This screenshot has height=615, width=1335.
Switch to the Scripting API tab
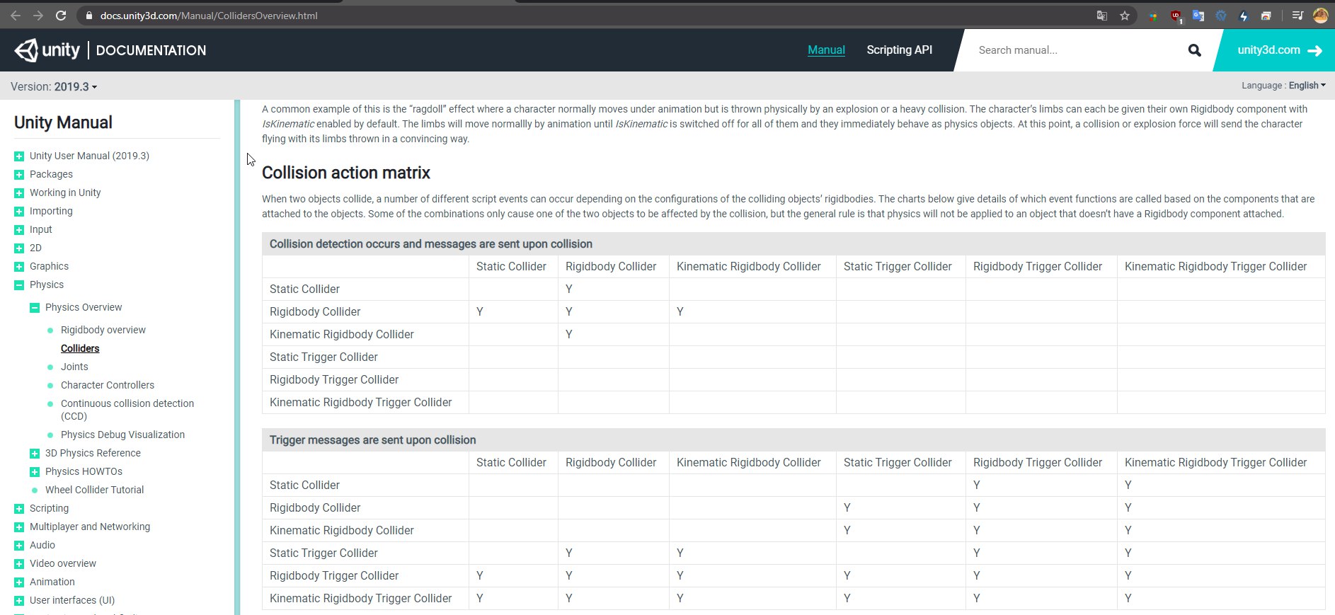coord(899,50)
